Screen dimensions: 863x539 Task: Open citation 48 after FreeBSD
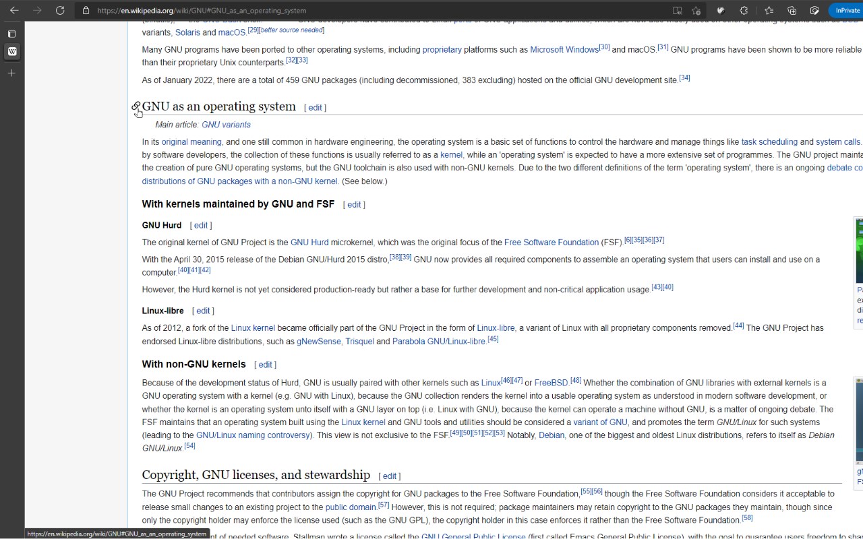[576, 381]
